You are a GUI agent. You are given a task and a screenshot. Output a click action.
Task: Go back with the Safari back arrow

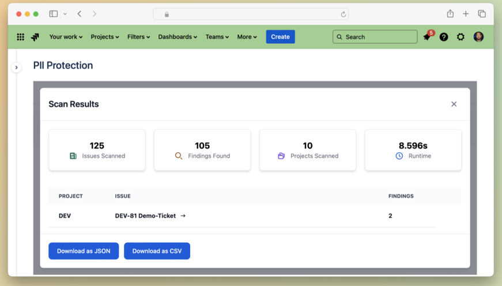pos(80,14)
